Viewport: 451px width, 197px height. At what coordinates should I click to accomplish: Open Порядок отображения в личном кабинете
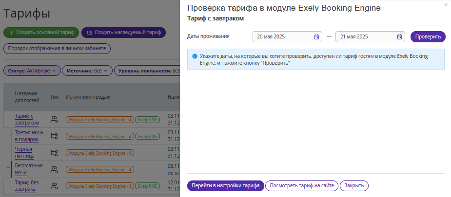57,49
